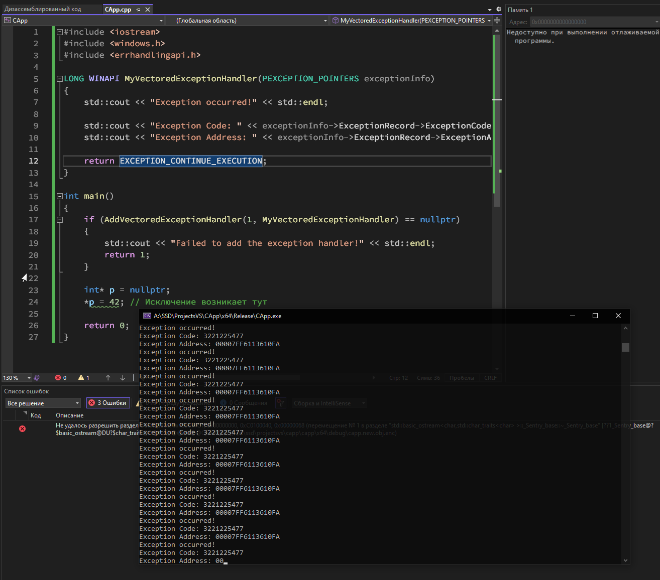Collapse the MyVectoredExceptionHandler function
Image resolution: width=660 pixels, height=580 pixels.
(x=60, y=79)
